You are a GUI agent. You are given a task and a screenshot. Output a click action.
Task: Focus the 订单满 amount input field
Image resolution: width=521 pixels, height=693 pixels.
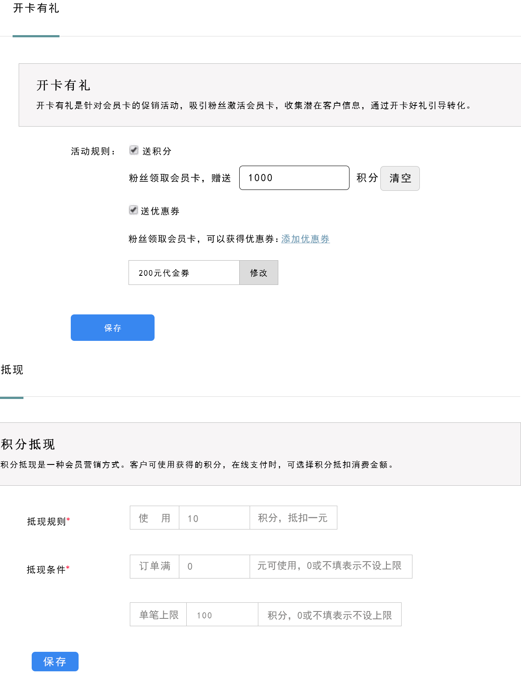pyautogui.click(x=214, y=566)
